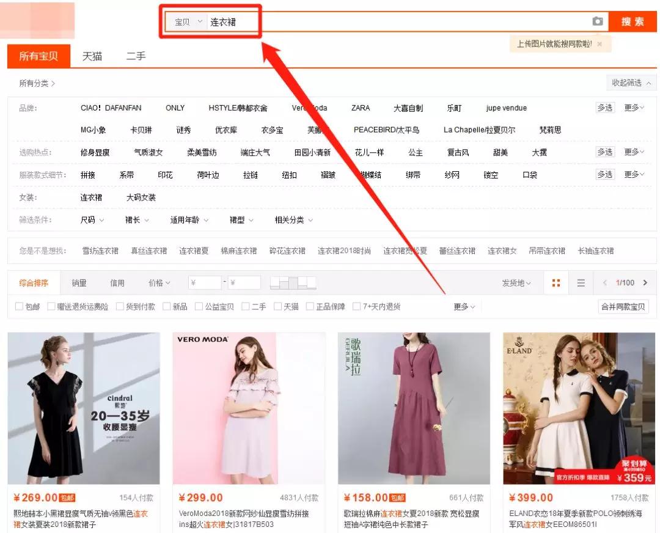
Task: Expand 更多 in the 服装款式细节 row
Action: pos(634,174)
